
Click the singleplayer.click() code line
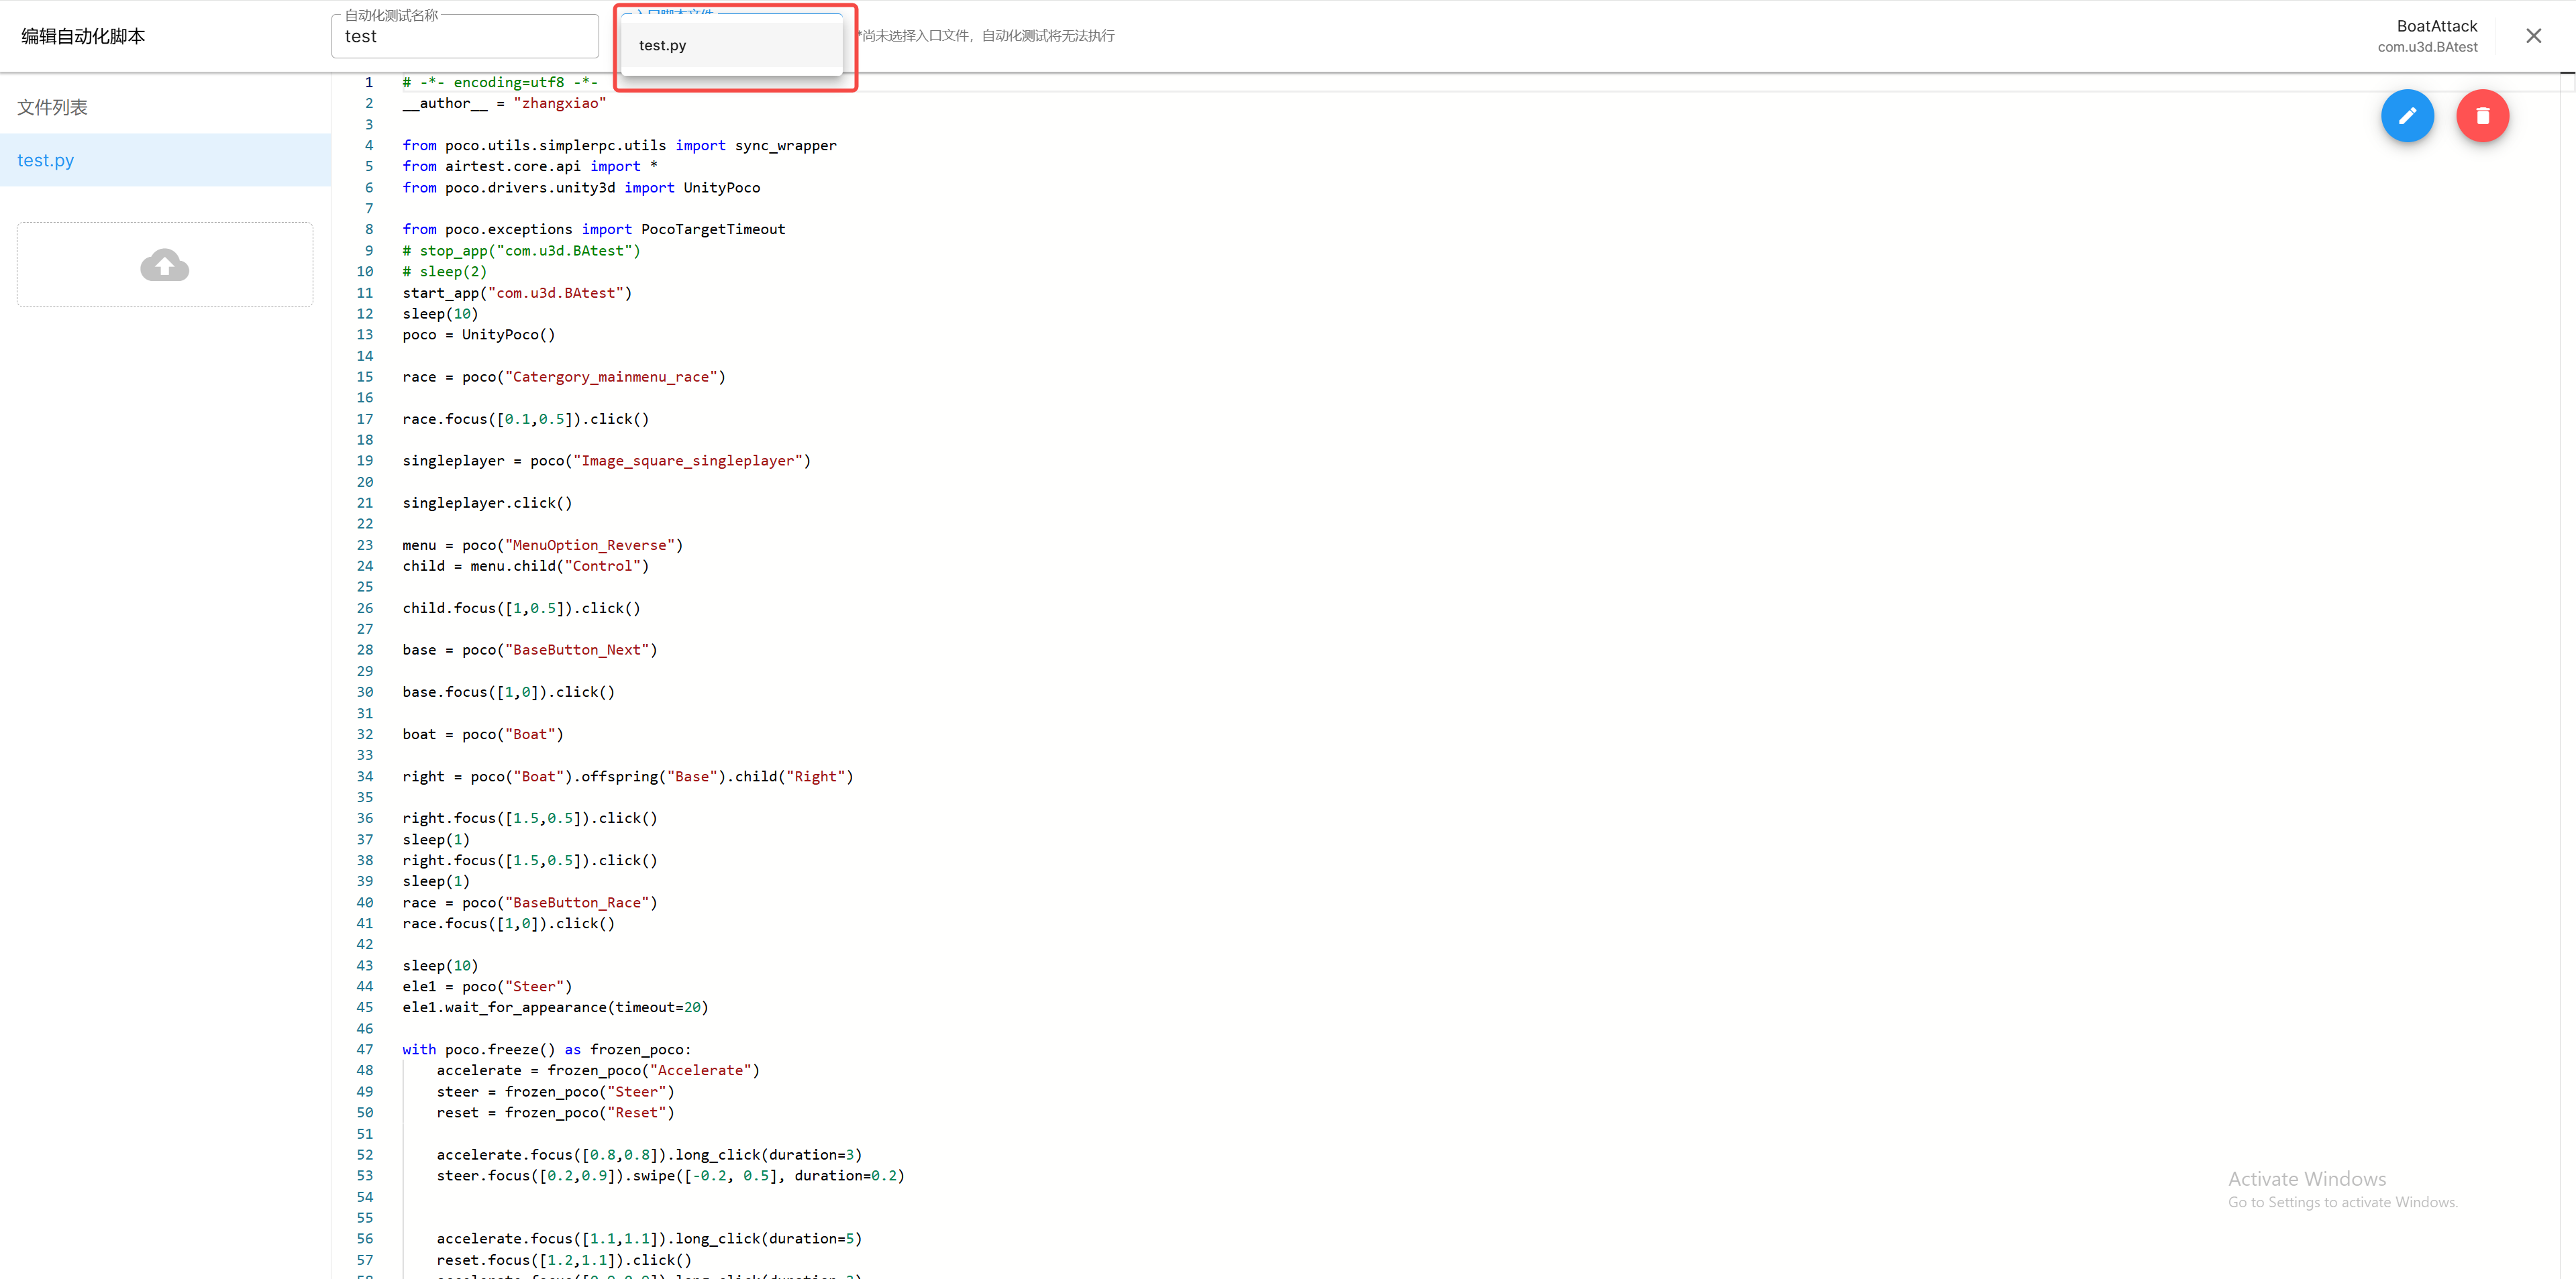point(487,502)
